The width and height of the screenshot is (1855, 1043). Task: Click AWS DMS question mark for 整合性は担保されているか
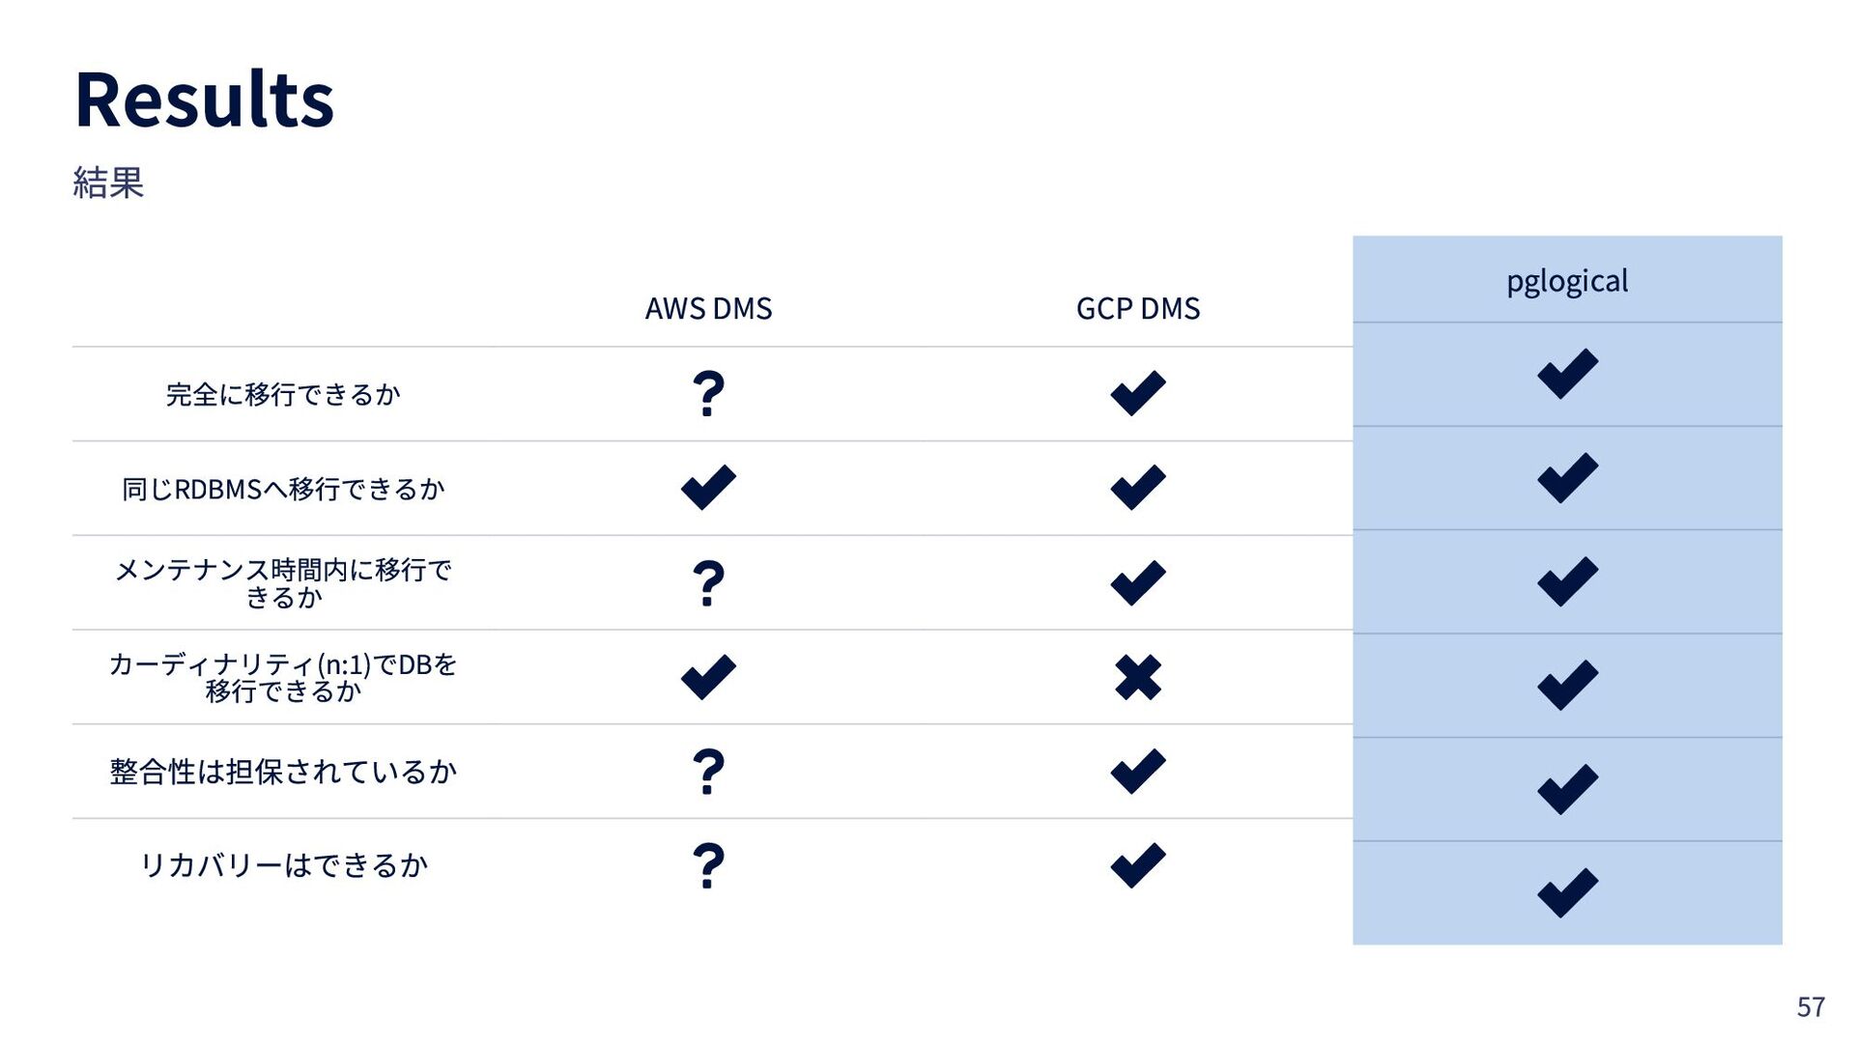click(708, 772)
